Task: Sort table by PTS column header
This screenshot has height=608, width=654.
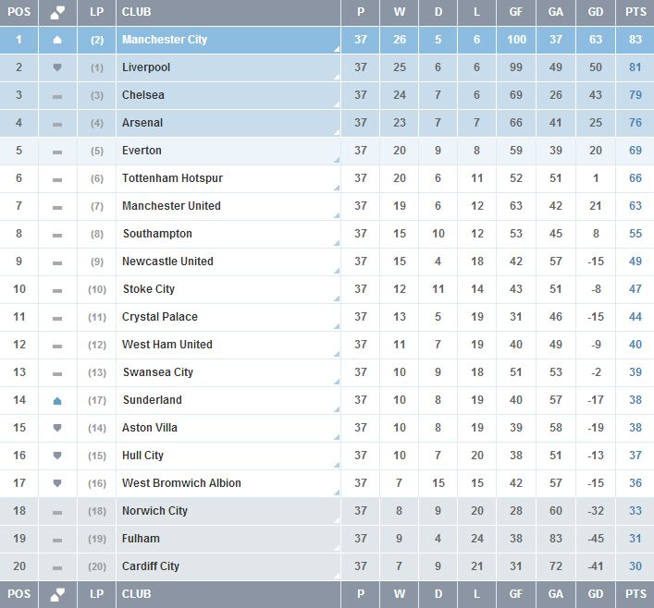Action: click(x=635, y=12)
